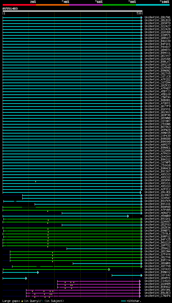Select the UniRef100_A2PZC2 label
The image size is (172, 303).
157,189
